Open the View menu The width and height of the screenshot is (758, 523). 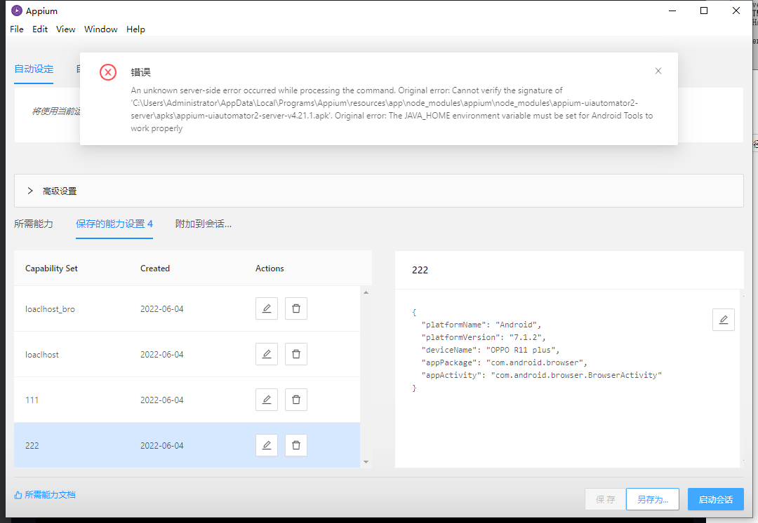point(66,29)
